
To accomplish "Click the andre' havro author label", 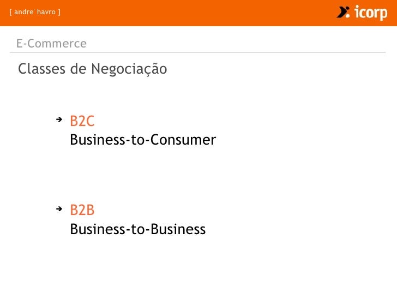I will point(35,12).
